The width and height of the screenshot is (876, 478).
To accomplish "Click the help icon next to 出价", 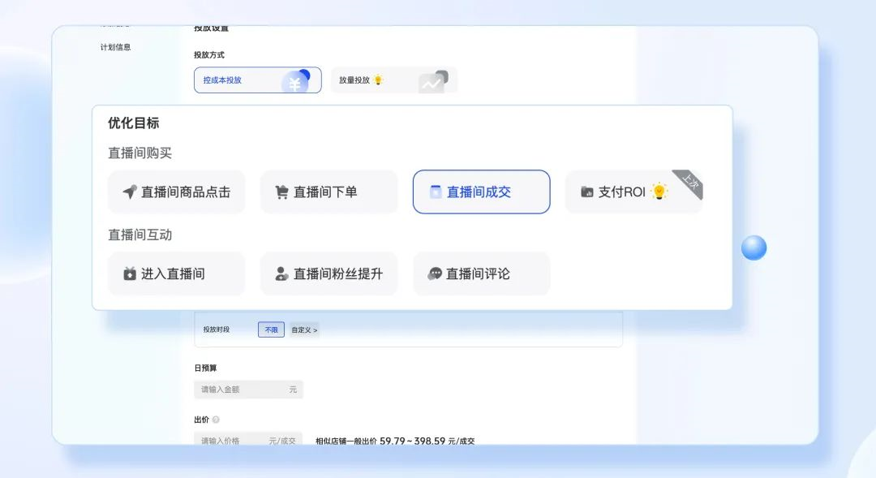I will pos(216,420).
